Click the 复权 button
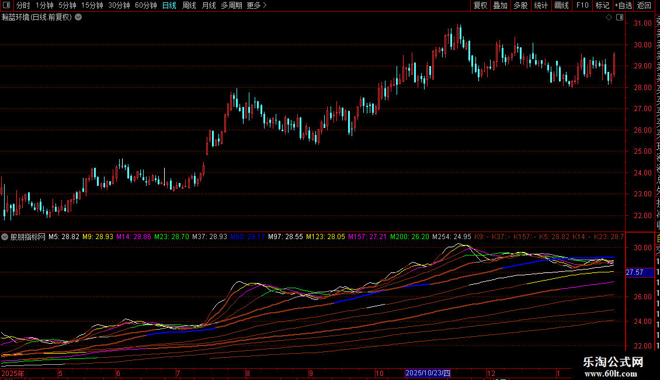 (480, 5)
